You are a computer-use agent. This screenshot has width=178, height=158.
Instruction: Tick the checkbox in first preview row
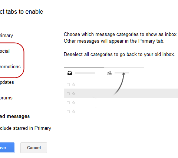click(x=68, y=85)
